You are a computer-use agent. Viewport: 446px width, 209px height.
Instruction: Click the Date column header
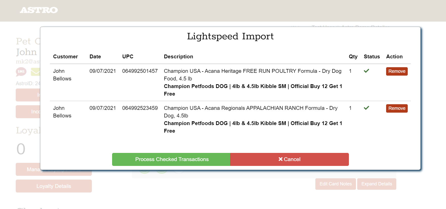pos(95,57)
